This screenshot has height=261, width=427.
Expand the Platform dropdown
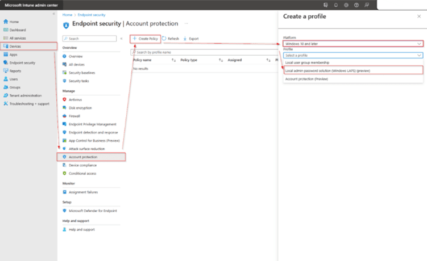click(353, 44)
